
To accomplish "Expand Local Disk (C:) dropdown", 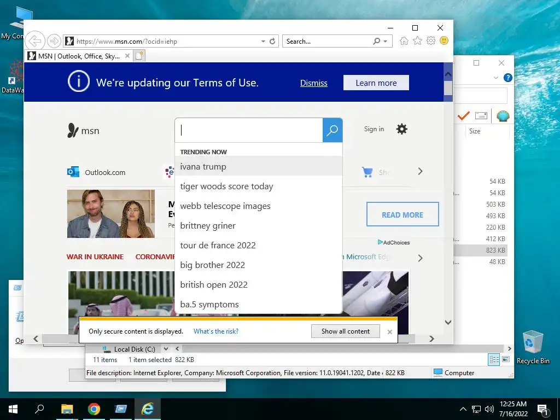I will tap(166, 349).
